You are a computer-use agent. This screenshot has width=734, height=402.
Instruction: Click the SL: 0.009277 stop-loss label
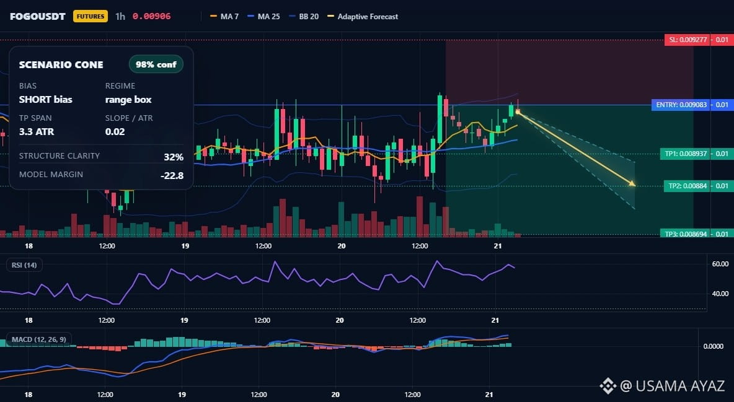tap(688, 40)
